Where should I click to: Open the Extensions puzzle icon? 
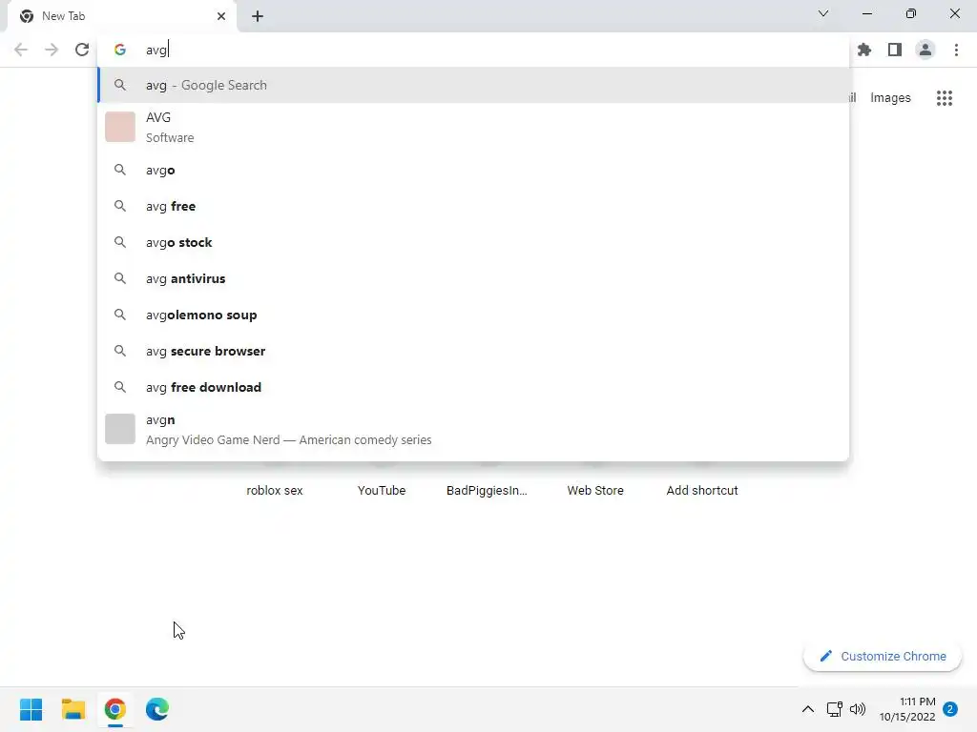point(864,50)
